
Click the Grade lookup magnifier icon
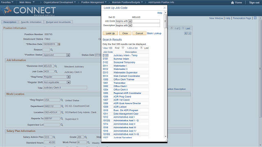[x=86, y=137]
